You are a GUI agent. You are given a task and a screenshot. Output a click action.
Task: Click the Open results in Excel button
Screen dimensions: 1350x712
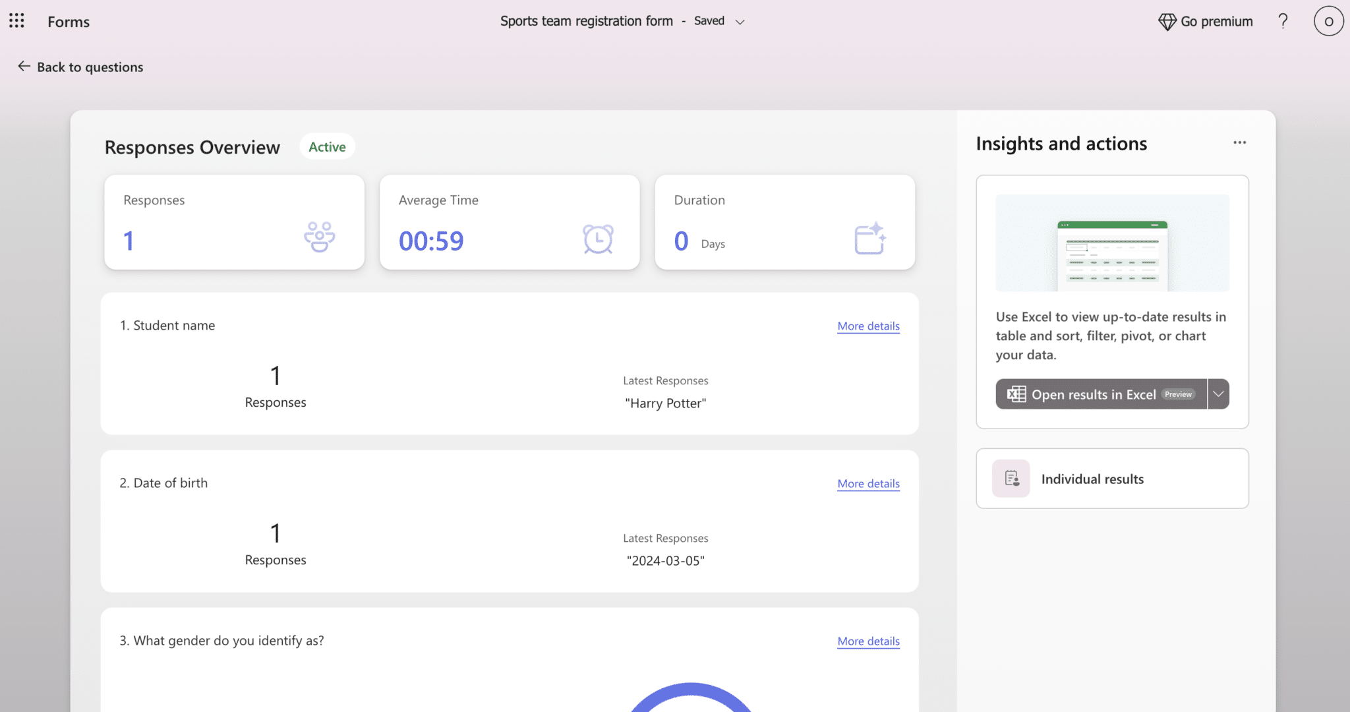coord(1094,394)
